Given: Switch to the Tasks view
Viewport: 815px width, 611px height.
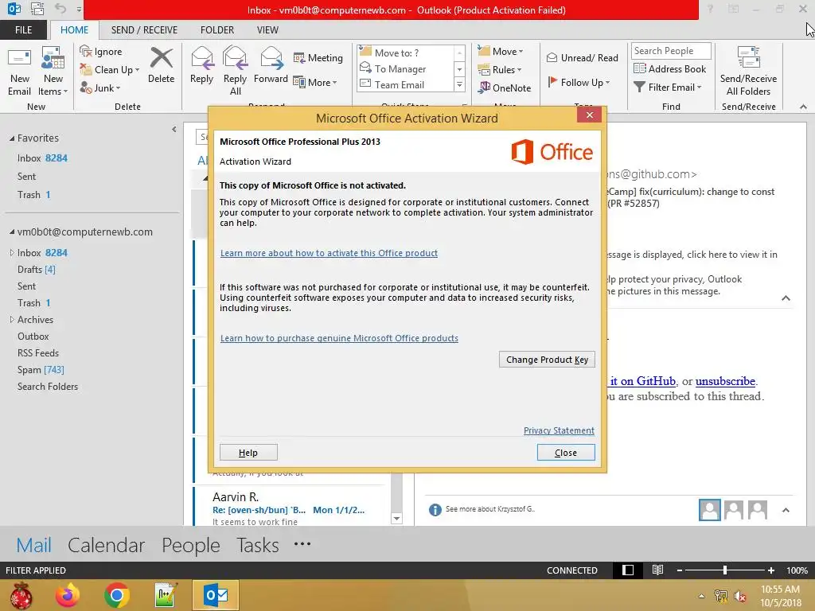Looking at the screenshot, I should pos(258,545).
